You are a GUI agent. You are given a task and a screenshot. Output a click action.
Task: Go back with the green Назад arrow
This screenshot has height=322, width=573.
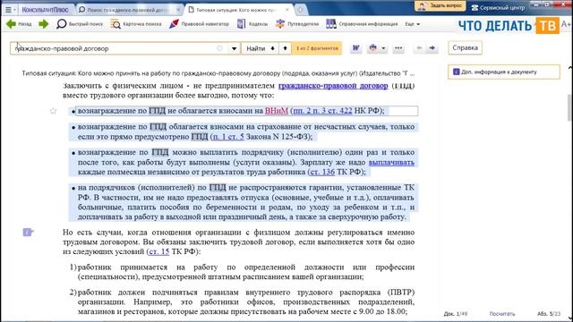(x=19, y=24)
